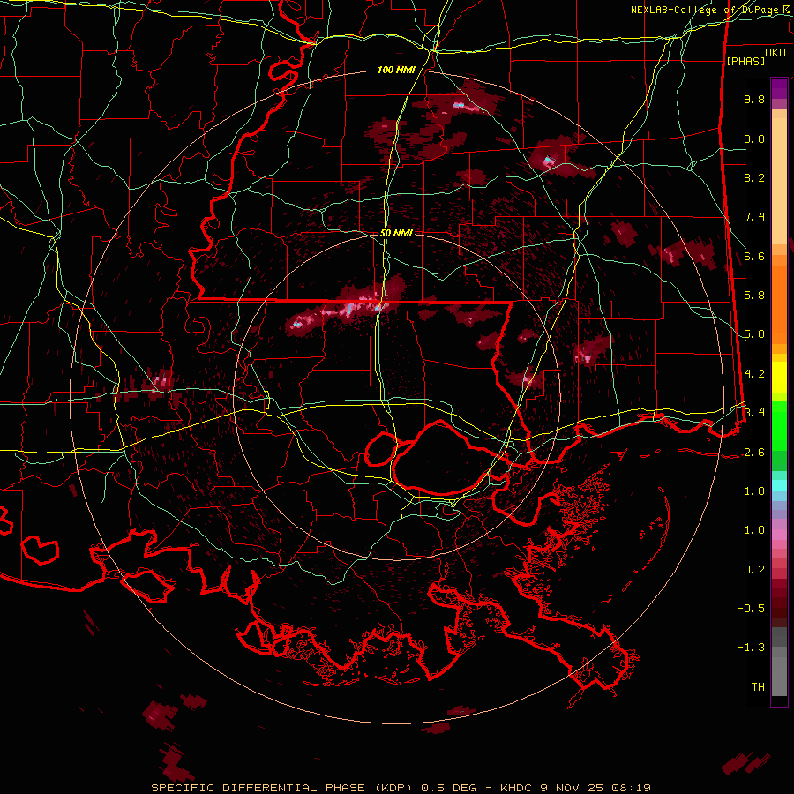
Task: Click the 4.2 scale value
Action: (x=754, y=374)
